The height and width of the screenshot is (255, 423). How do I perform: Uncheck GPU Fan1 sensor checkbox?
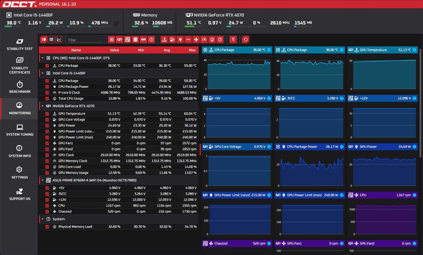tap(47, 143)
